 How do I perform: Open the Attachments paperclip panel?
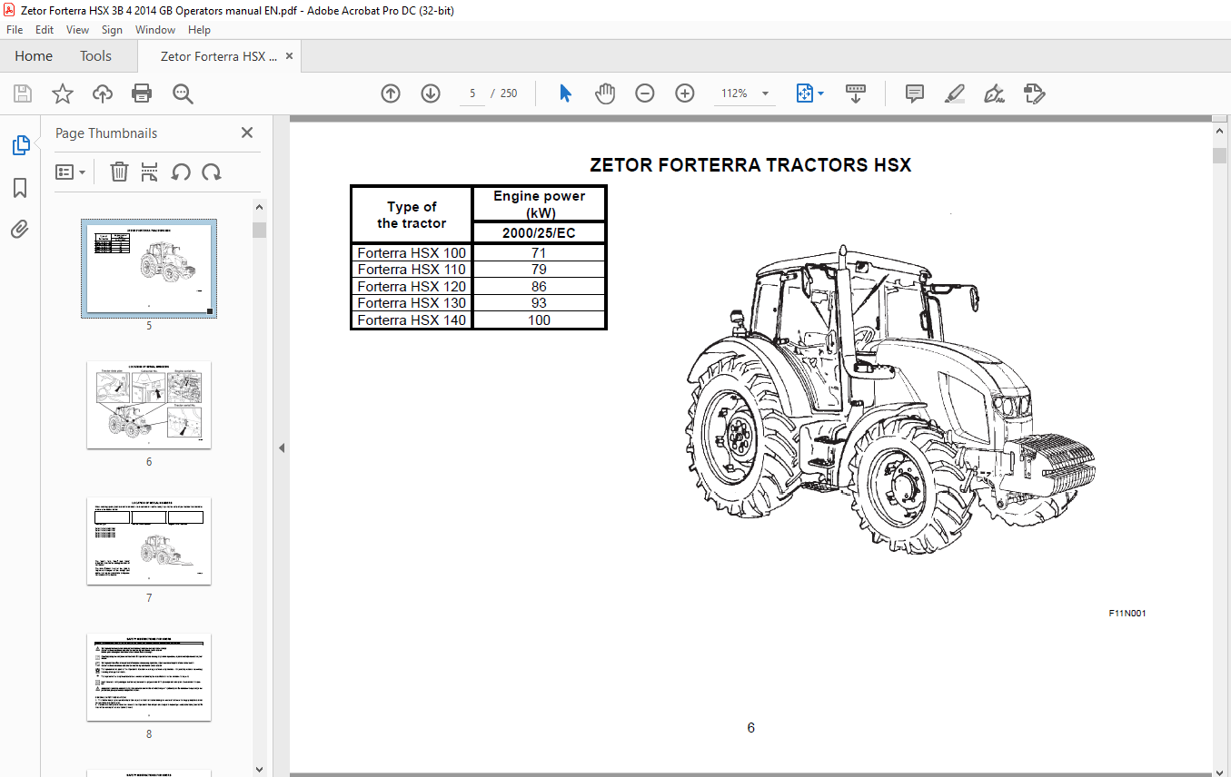pyautogui.click(x=20, y=230)
